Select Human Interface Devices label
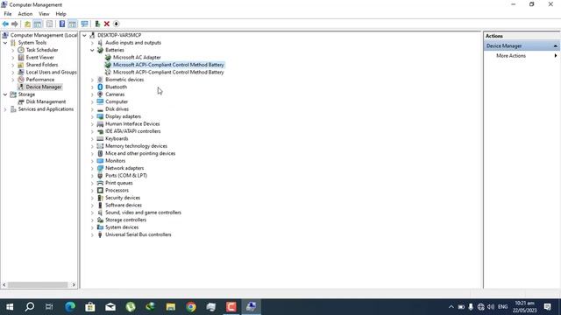 (x=132, y=124)
